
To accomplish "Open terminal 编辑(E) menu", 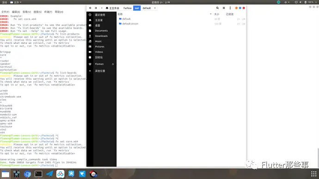I will pyautogui.click(x=16, y=12).
